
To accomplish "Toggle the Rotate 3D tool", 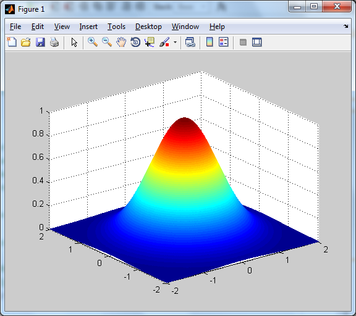I will point(135,42).
